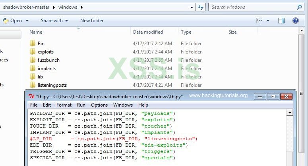Expand the windows breadcrumb arrow
308x166 pixels.
click(82, 7)
